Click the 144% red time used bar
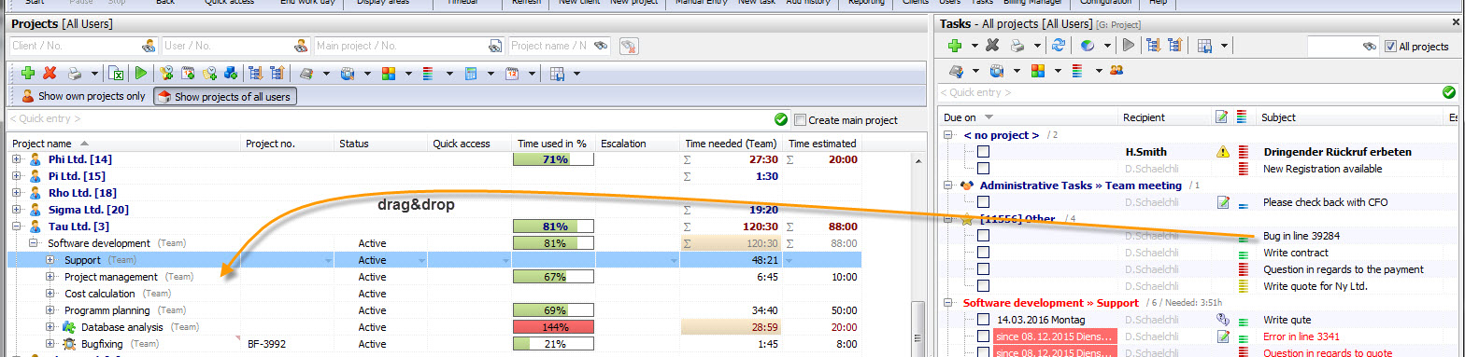 point(554,327)
